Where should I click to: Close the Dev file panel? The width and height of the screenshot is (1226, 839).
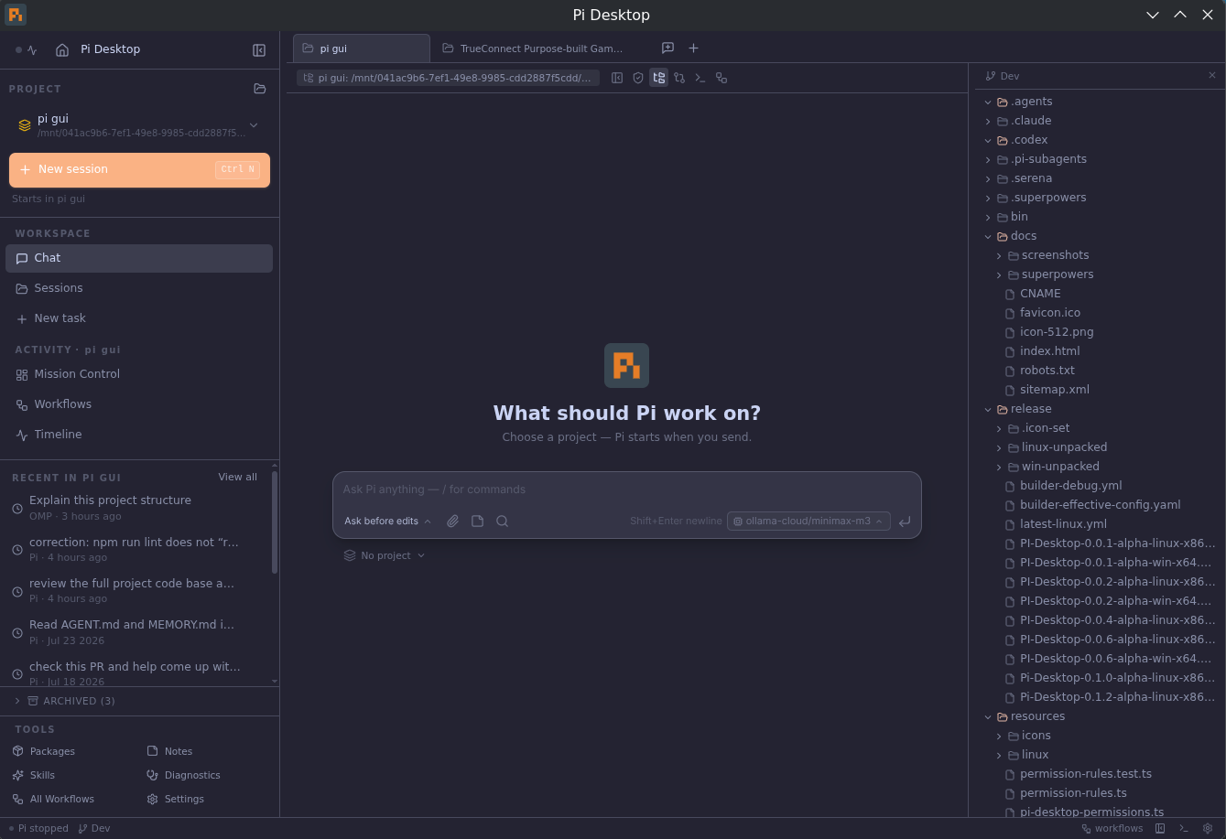point(1212,76)
